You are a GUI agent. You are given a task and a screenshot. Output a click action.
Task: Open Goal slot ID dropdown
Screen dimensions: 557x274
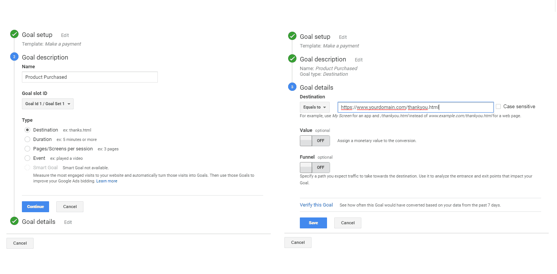pyautogui.click(x=48, y=104)
